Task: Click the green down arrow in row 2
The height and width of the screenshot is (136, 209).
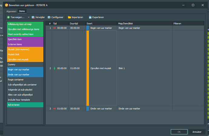Action: coord(55,68)
